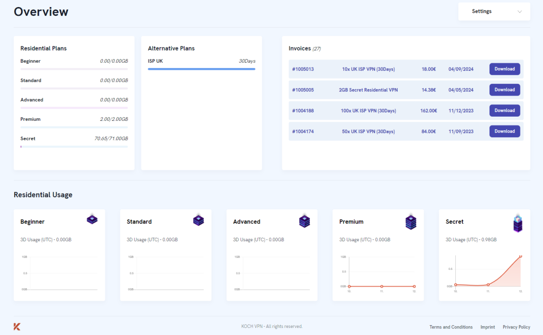This screenshot has height=335, width=543.
Task: Download invoice #1005013
Action: tap(505, 69)
